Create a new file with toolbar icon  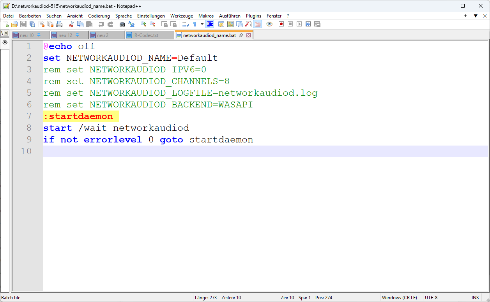6,24
